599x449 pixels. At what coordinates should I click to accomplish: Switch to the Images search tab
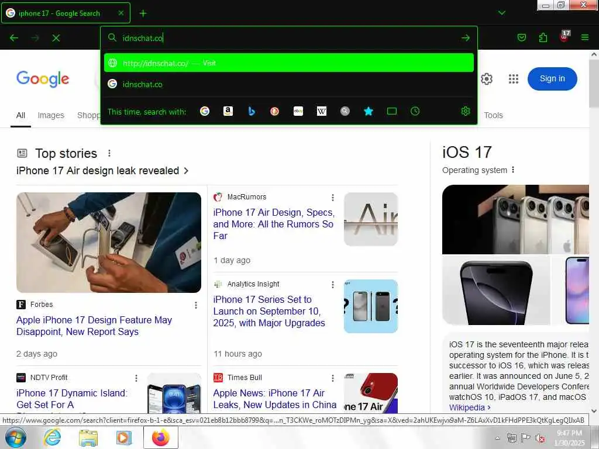pos(51,115)
